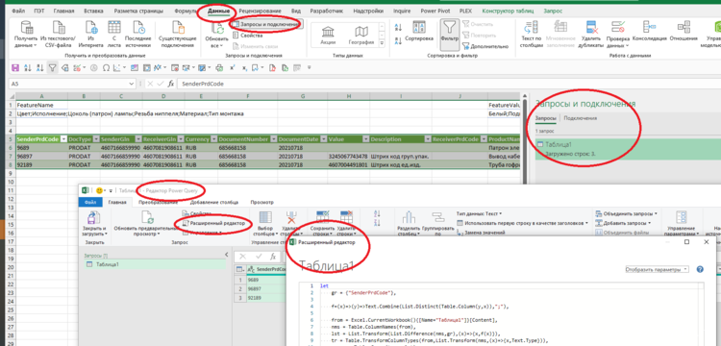The width and height of the screenshot is (721, 346).
Task: Open Тип данных: Текст dropdown
Action: coord(479,213)
